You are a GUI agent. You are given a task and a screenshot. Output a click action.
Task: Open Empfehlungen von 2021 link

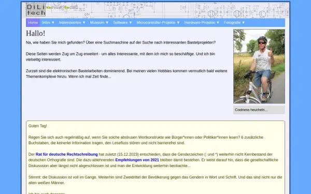click(137, 160)
